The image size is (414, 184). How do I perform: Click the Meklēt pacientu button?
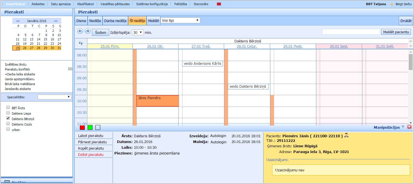[396, 32]
